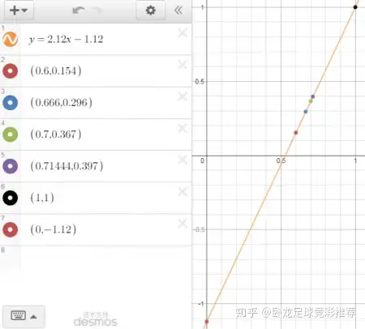Collapse the expression list with double chevron

coord(178,11)
